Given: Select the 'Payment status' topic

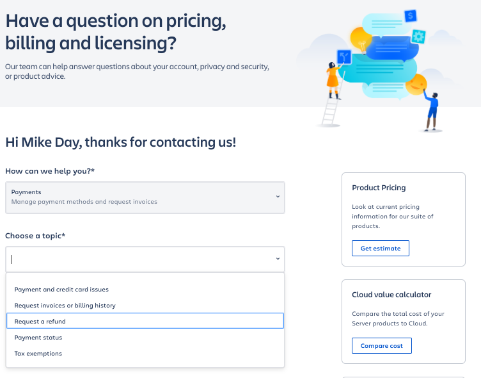Looking at the screenshot, I should (38, 338).
